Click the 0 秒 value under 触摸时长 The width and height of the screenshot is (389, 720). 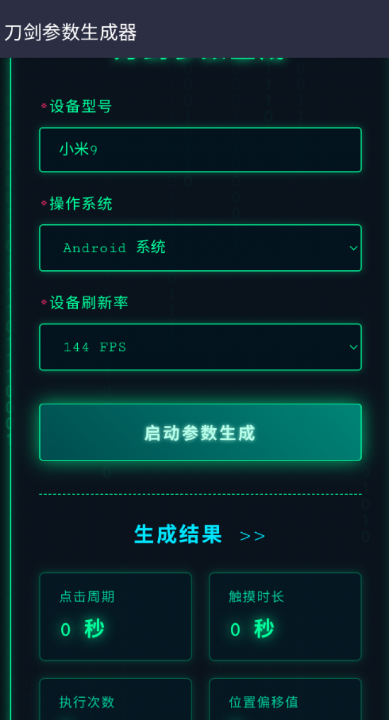tap(252, 629)
